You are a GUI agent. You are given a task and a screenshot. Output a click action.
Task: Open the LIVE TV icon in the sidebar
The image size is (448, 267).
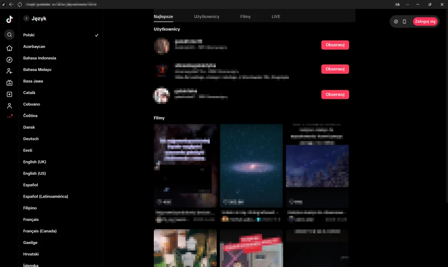9,83
